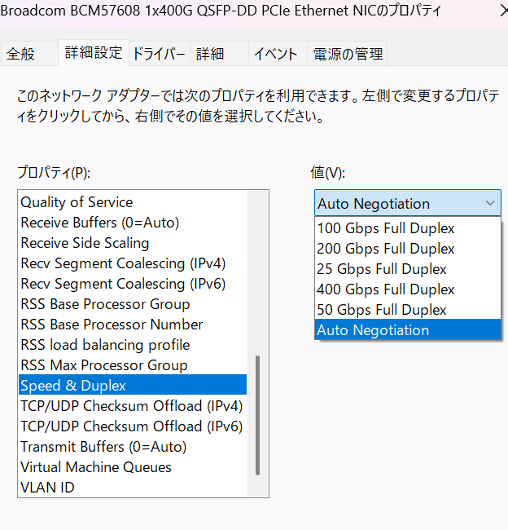Go to the 電源の管理 tab

click(x=347, y=53)
